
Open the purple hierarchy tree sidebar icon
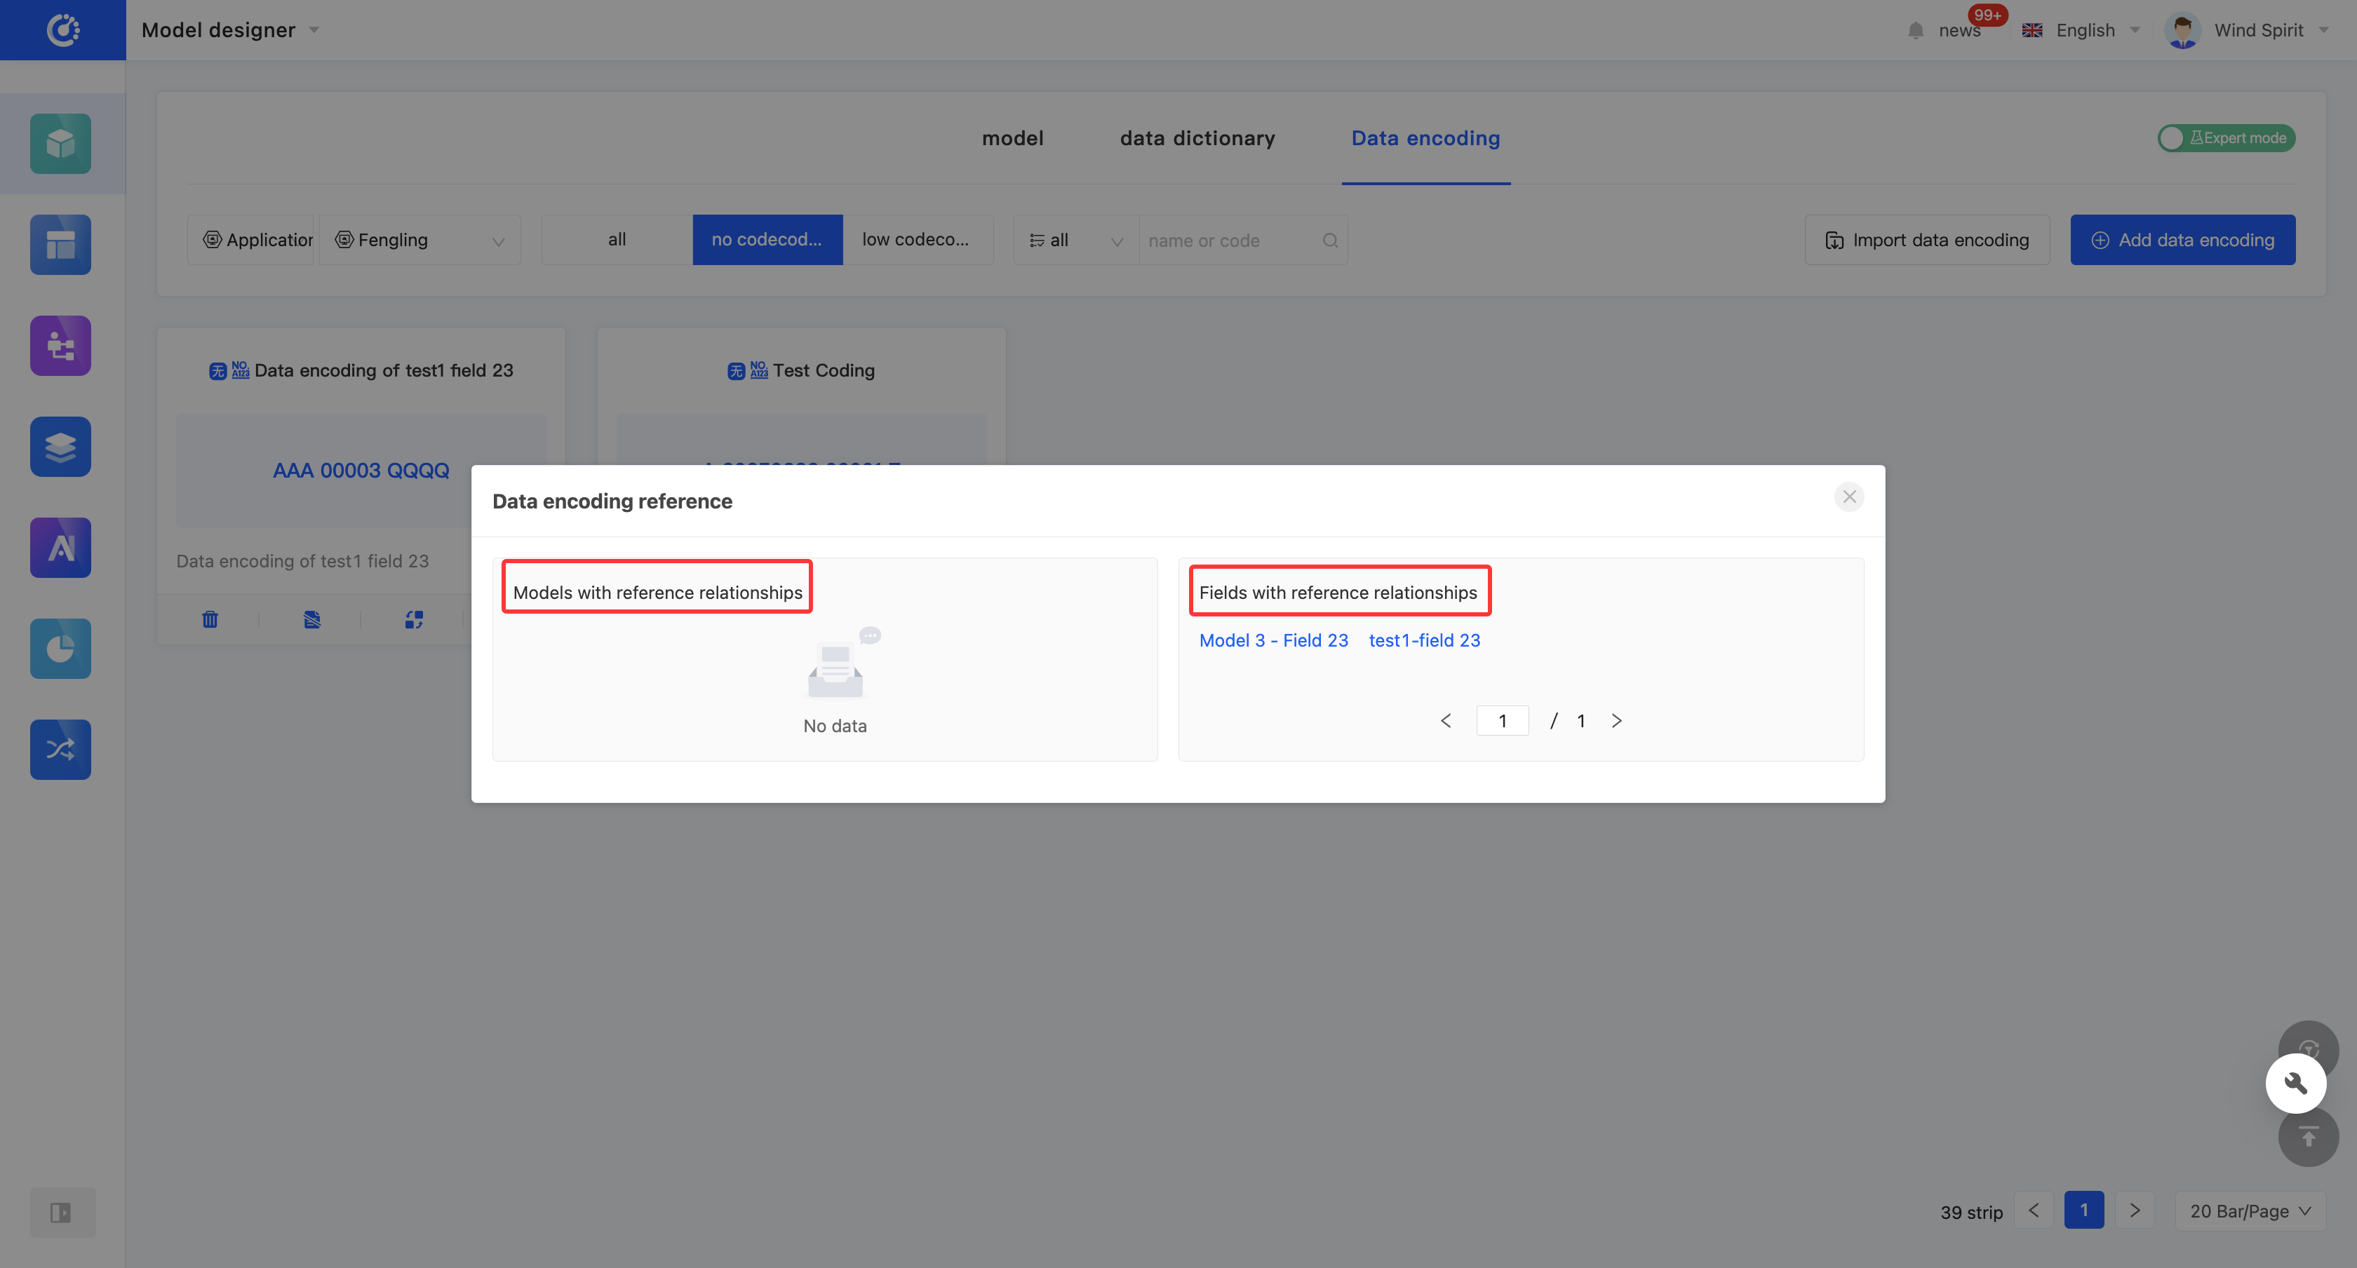tap(60, 346)
